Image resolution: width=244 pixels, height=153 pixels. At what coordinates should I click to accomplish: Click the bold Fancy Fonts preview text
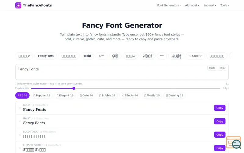(34, 110)
